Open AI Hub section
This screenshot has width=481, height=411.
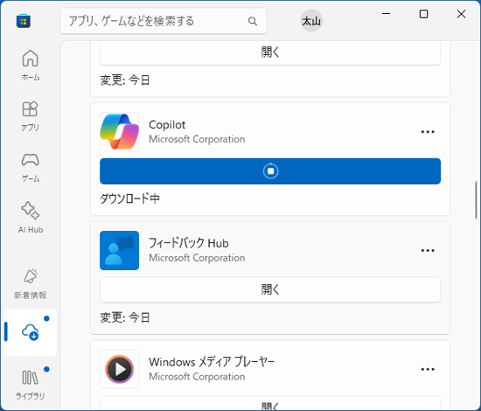click(x=30, y=218)
